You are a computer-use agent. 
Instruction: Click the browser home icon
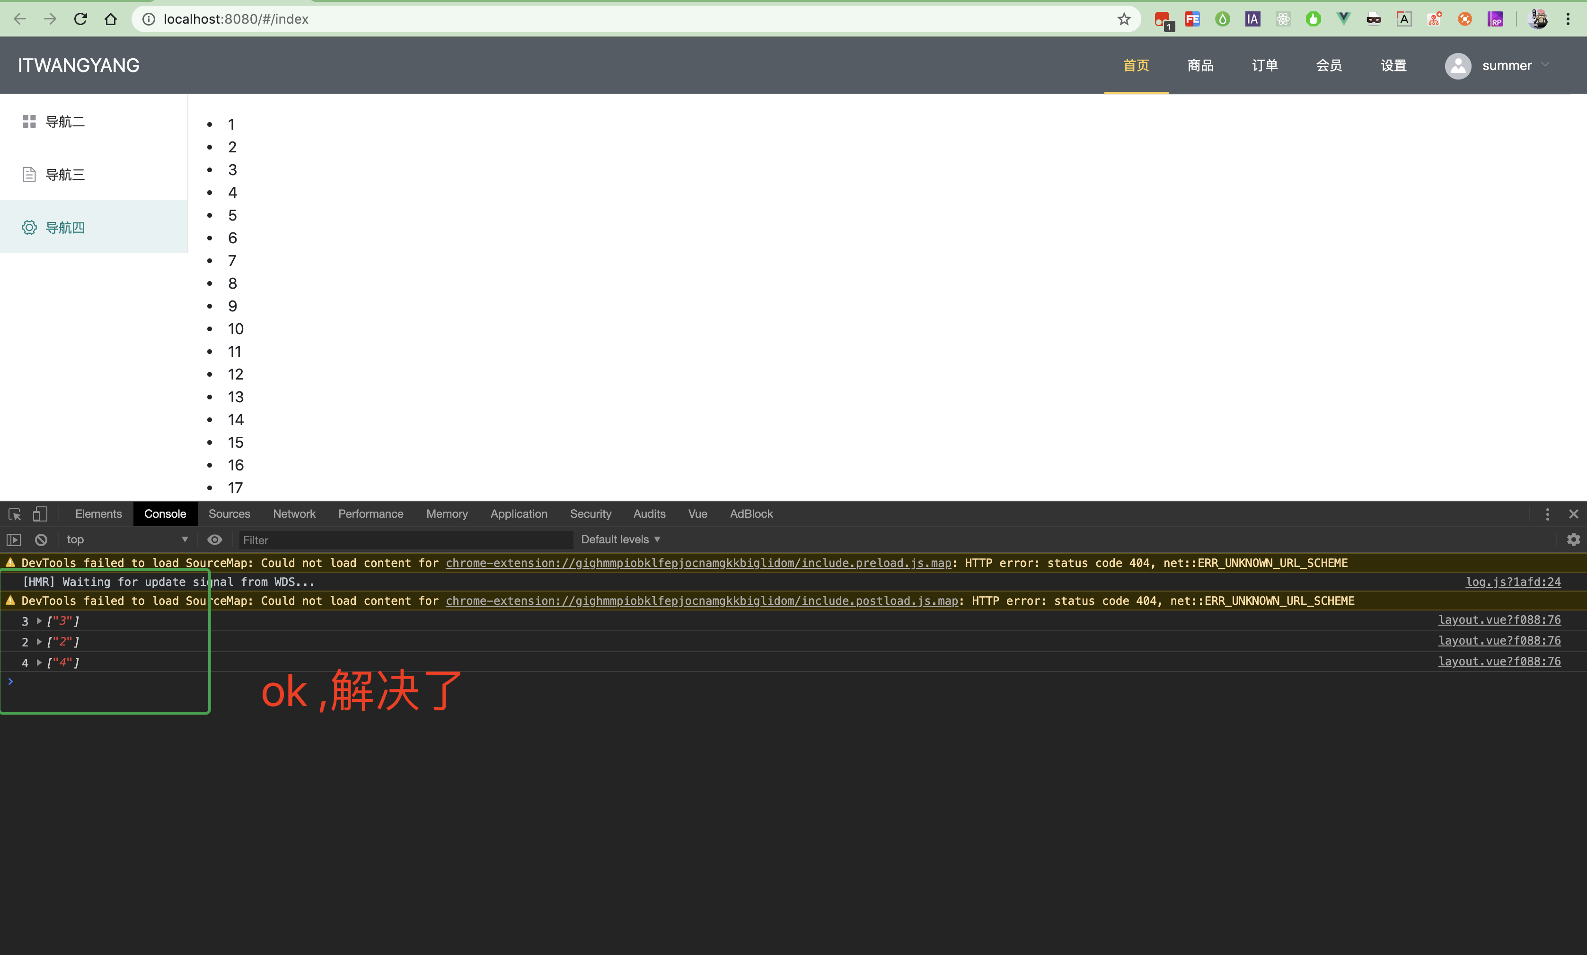[111, 19]
